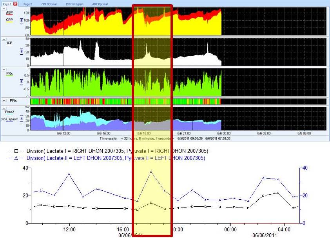
Task: Click the green PRx legend line
Action: 9,76
